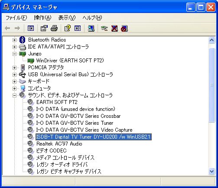Select ビデオ CODEC entry
218x188 pixels.
pyautogui.click(x=51, y=151)
